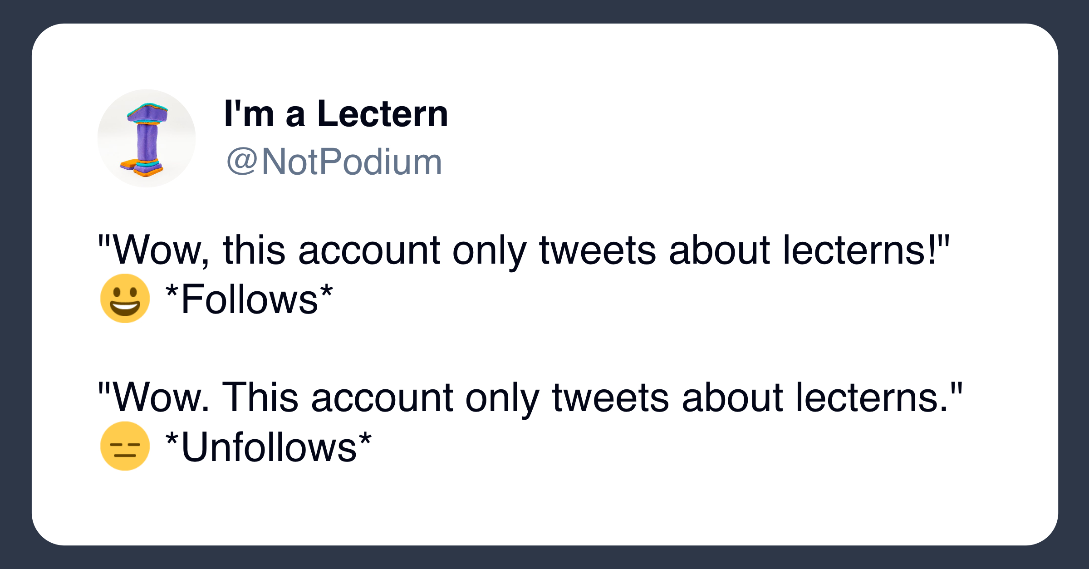
Task: Click the *Follows* text
Action: 249,299
